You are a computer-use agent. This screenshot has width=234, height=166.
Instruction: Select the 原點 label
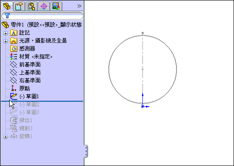[24, 89]
